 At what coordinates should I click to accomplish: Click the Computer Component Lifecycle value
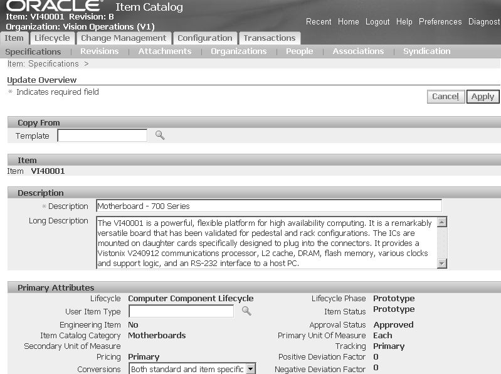(x=191, y=299)
